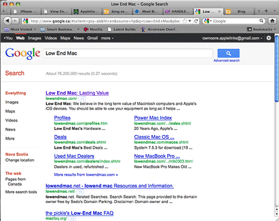Select Images in the Google top bar
Image resolution: width=279 pixels, height=221 pixels.
pyautogui.click(x=34, y=38)
